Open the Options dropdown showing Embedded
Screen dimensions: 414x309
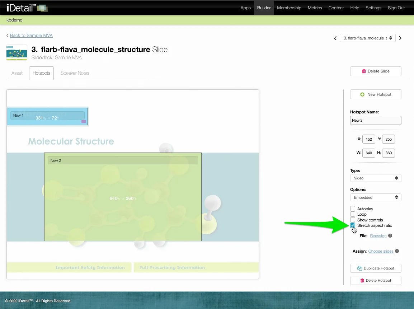(376, 197)
